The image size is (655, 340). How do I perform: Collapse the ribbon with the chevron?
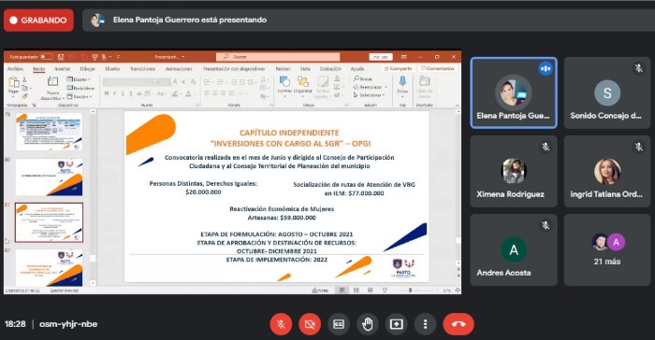457,106
